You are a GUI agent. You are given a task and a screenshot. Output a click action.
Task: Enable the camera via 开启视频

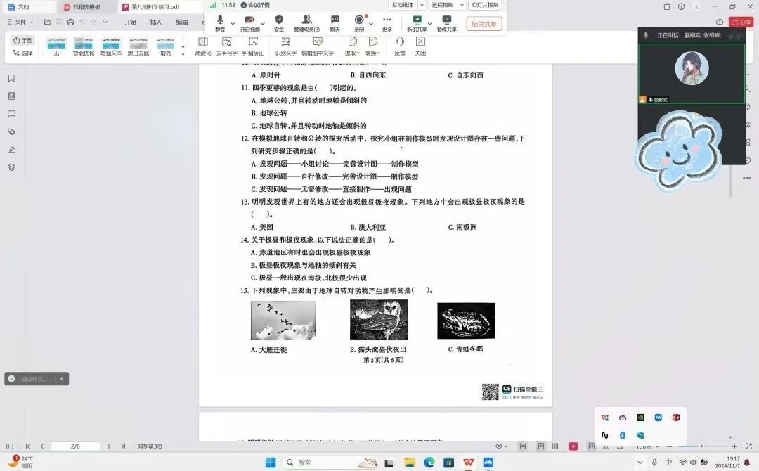[x=251, y=23]
